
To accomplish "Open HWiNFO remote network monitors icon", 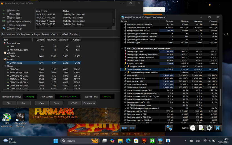I will pos(169,128).
